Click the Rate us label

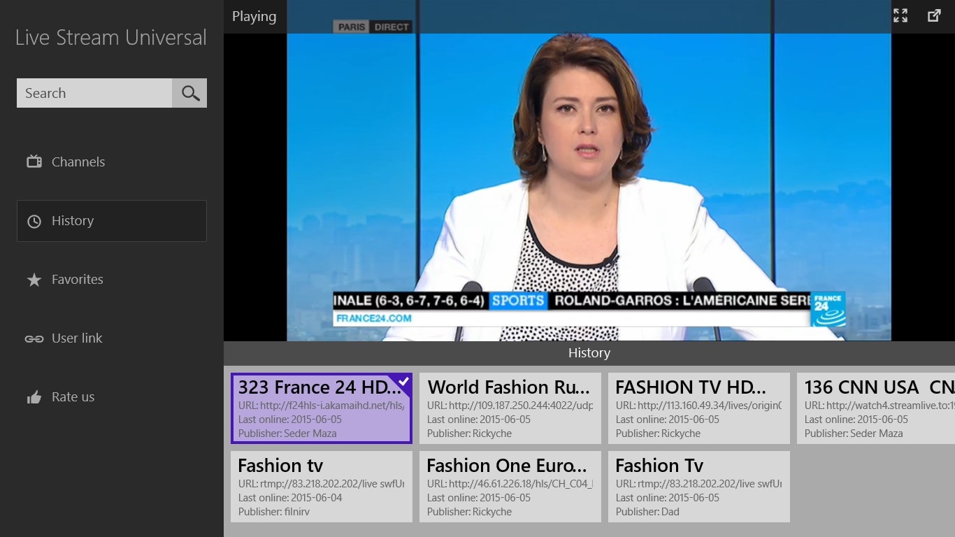(x=73, y=397)
